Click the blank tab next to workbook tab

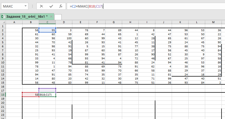pyautogui.click(x=58, y=17)
